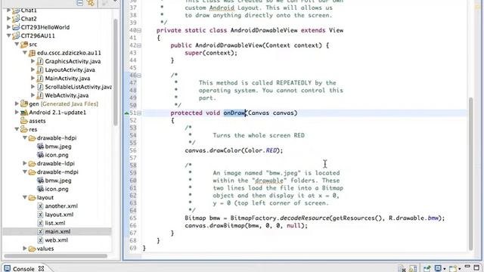Close the Console tab

(41, 269)
